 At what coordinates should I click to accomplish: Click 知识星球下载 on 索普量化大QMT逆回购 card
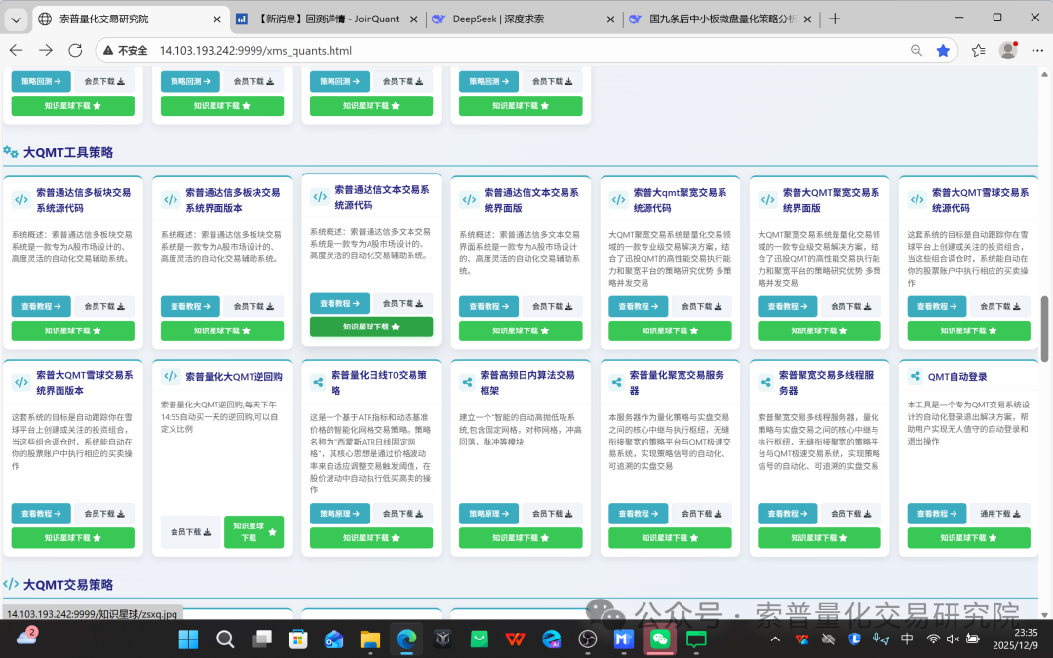(253, 532)
